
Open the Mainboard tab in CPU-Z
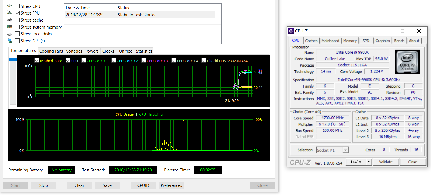(330, 41)
